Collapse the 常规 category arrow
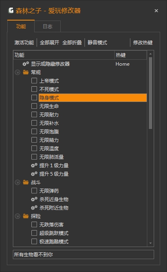167x272 pixels. pos(17,73)
